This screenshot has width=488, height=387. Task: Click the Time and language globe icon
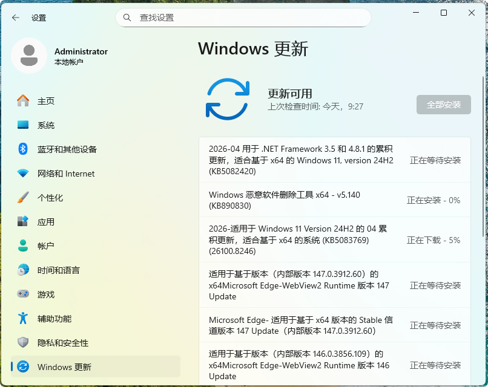[23, 270]
